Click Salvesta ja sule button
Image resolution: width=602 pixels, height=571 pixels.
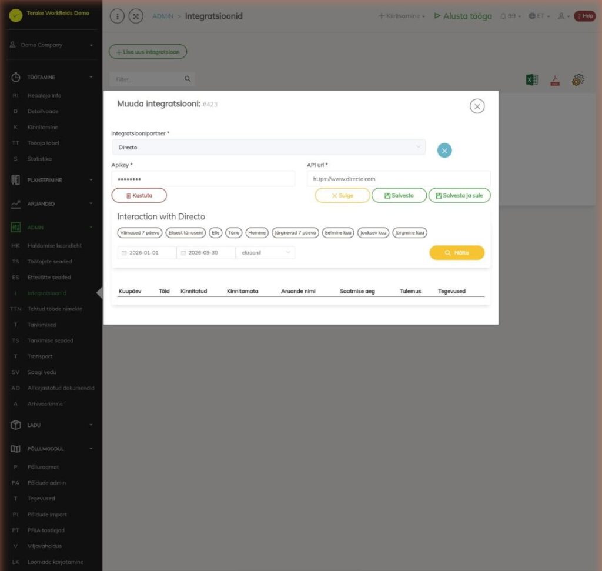tap(459, 195)
